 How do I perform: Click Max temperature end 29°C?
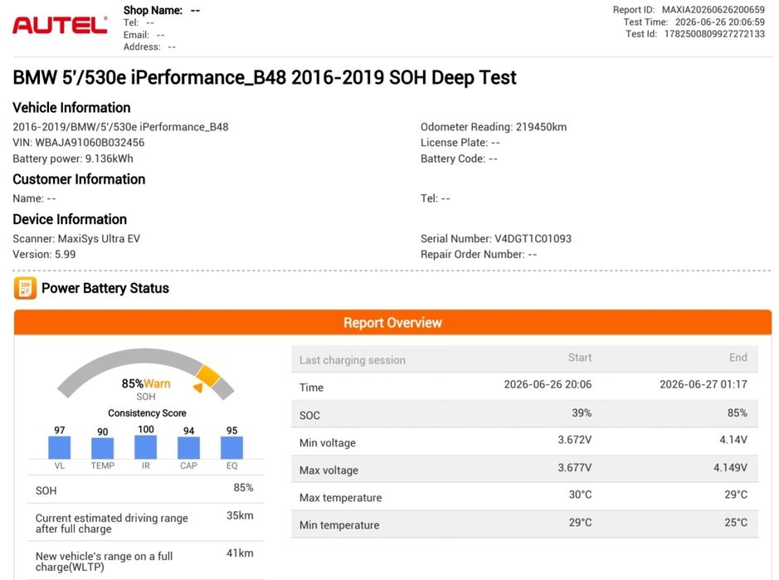(735, 495)
